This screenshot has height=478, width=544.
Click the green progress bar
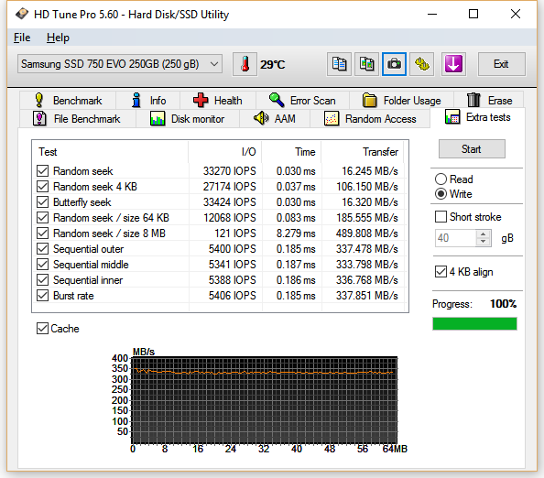(x=474, y=323)
